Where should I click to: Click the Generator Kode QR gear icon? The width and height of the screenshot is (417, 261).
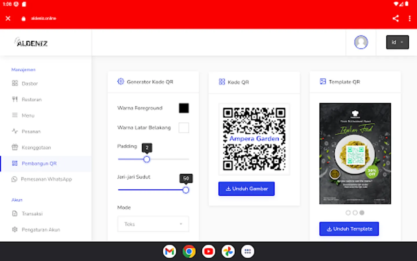(121, 81)
